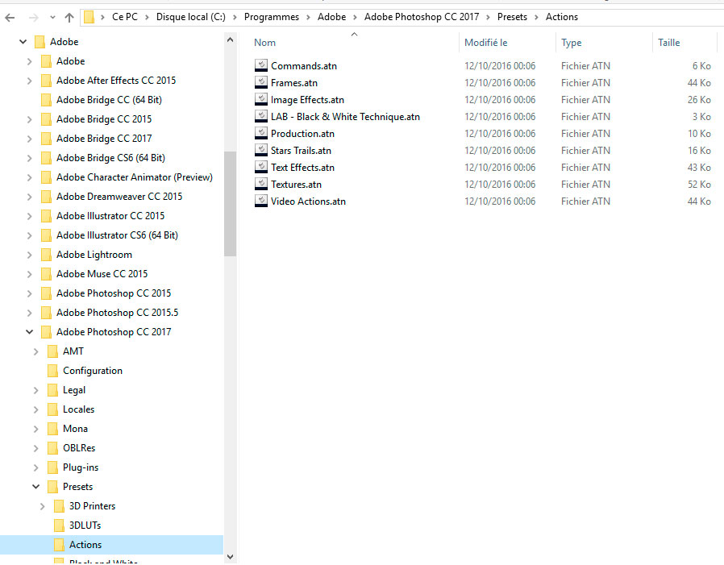Expand the Adobe After Effects CC 2015 folder
724x565 pixels.
pyautogui.click(x=29, y=81)
